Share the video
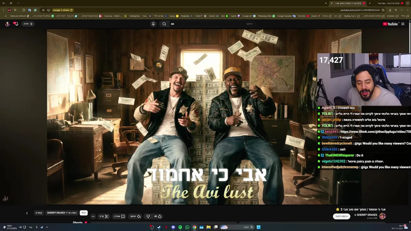The height and width of the screenshot is (231, 411). point(136,216)
